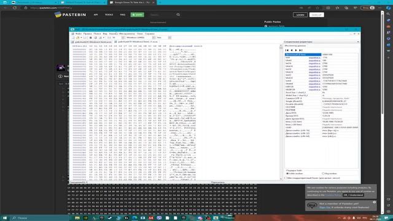Open the Инструменты menu in HxD
This screenshot has height=221, width=393.
point(127,34)
